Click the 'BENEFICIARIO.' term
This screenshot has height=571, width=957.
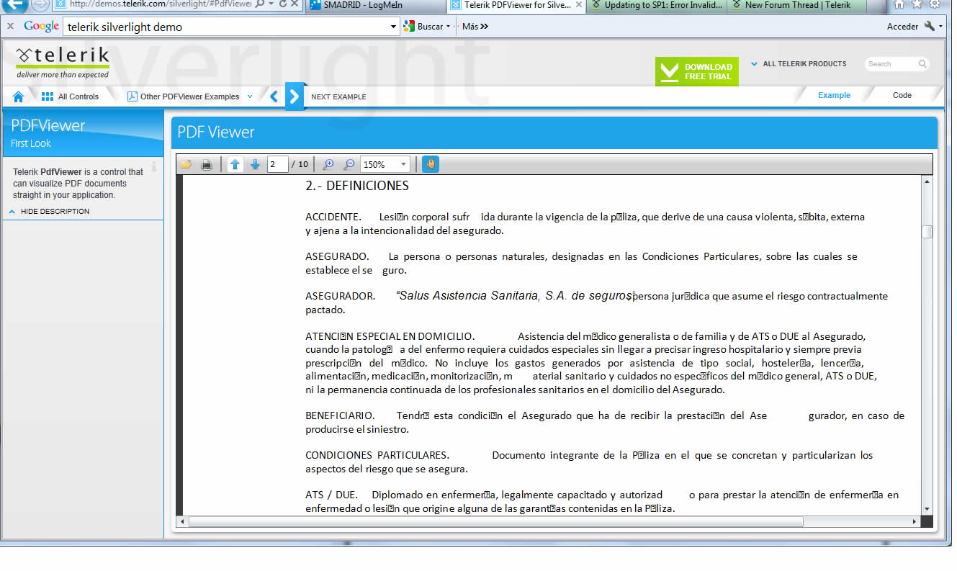[340, 415]
